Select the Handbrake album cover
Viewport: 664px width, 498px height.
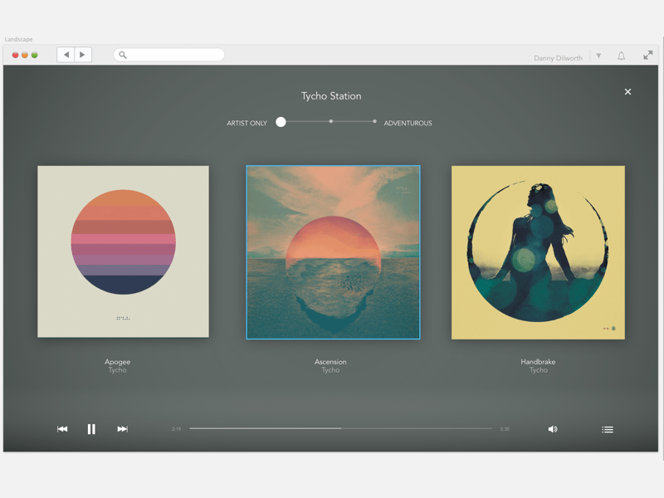538,252
